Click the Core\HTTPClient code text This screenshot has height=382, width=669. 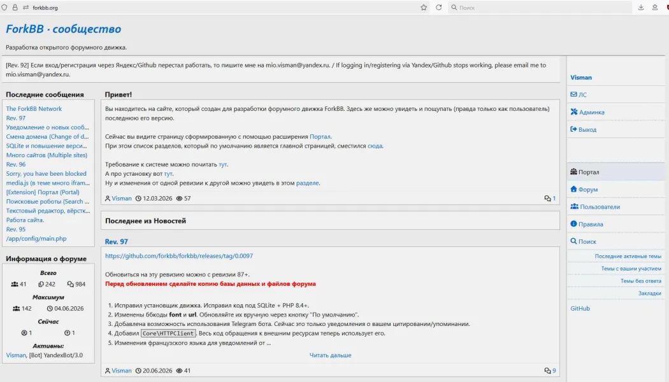(x=168, y=334)
